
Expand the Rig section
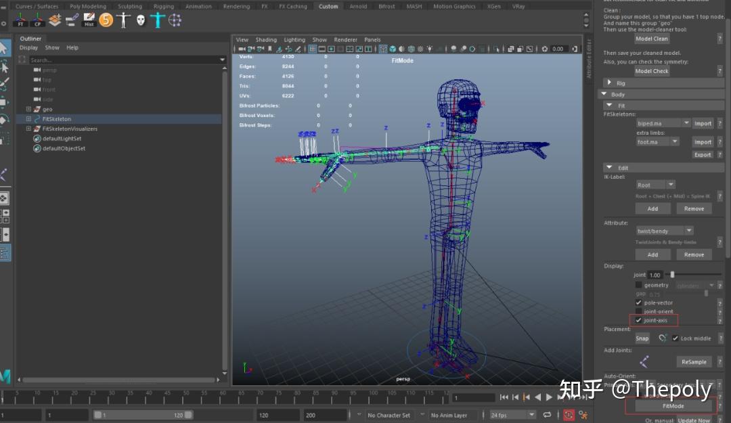tap(609, 83)
